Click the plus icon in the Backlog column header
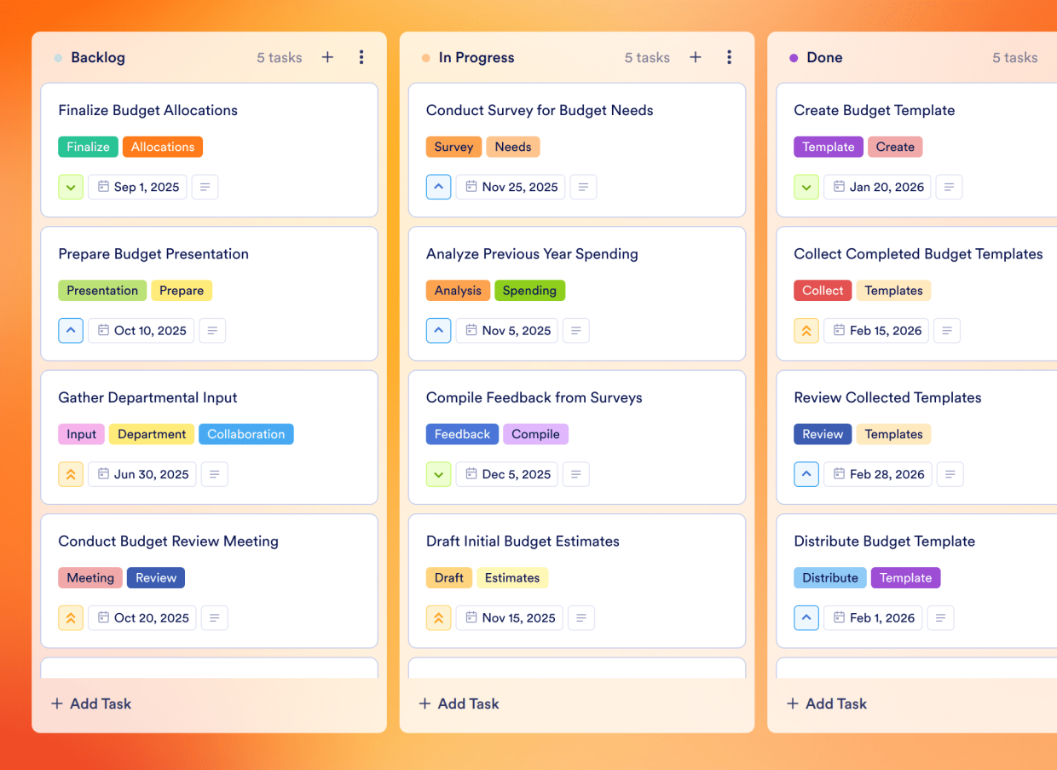The height and width of the screenshot is (770, 1057). (x=327, y=57)
